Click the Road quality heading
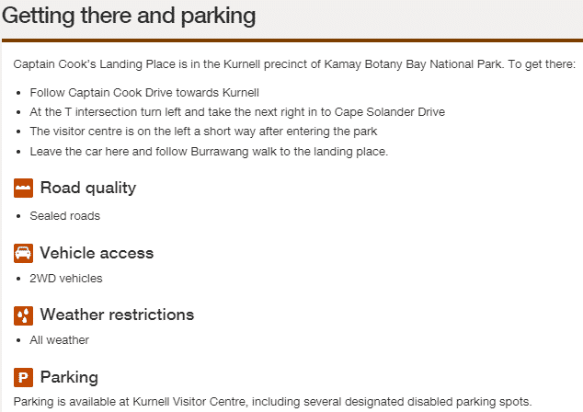Screen dimensions: 583x412 click(88, 188)
